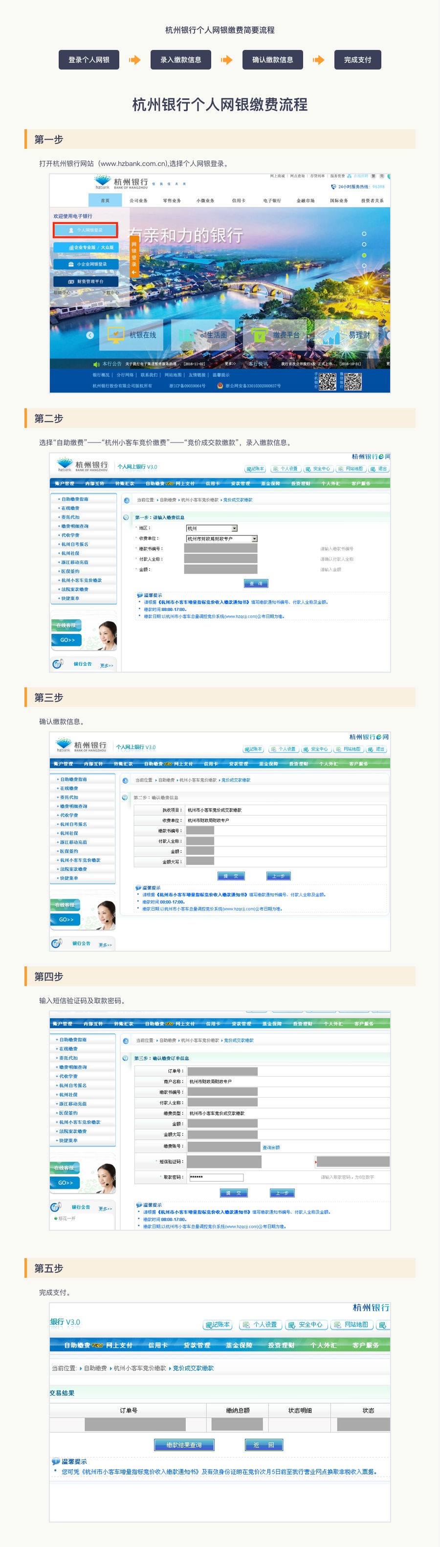Screen dimensions: 440x1547
Task: Open 安全中心 in the step-five header
Action: pyautogui.click(x=307, y=1325)
